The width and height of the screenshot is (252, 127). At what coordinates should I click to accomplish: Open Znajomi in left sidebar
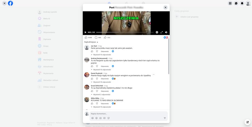coord(47,25)
